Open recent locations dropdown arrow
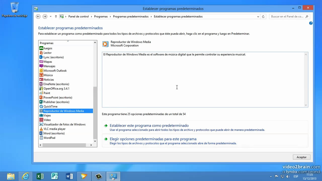 51,17
